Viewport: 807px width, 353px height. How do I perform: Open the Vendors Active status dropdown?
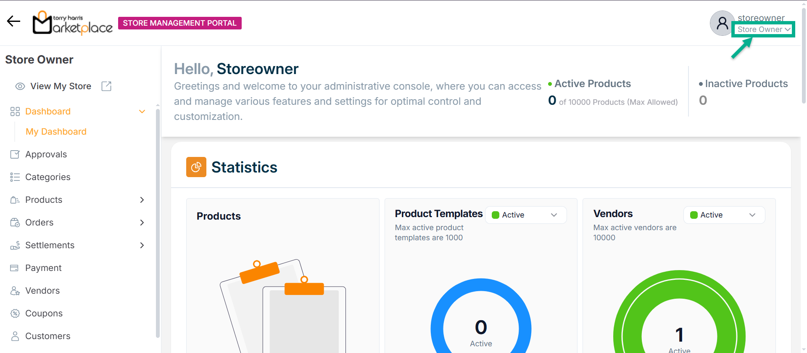(x=724, y=215)
